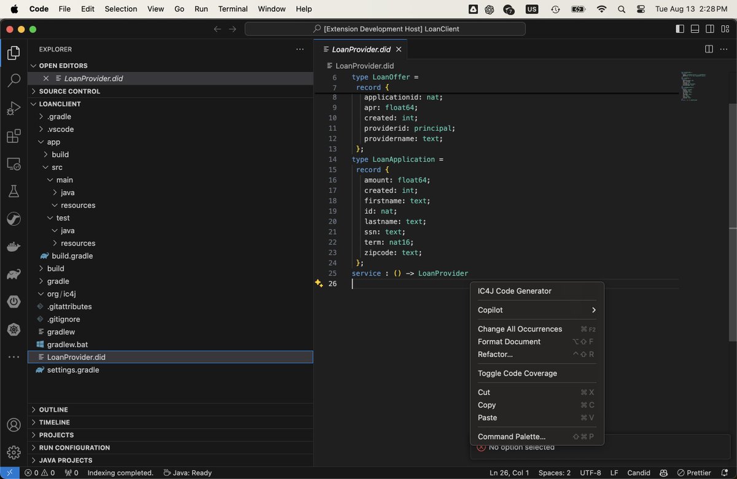Expand the Source Control section
Screen dimensions: 737x479
coord(170,92)
